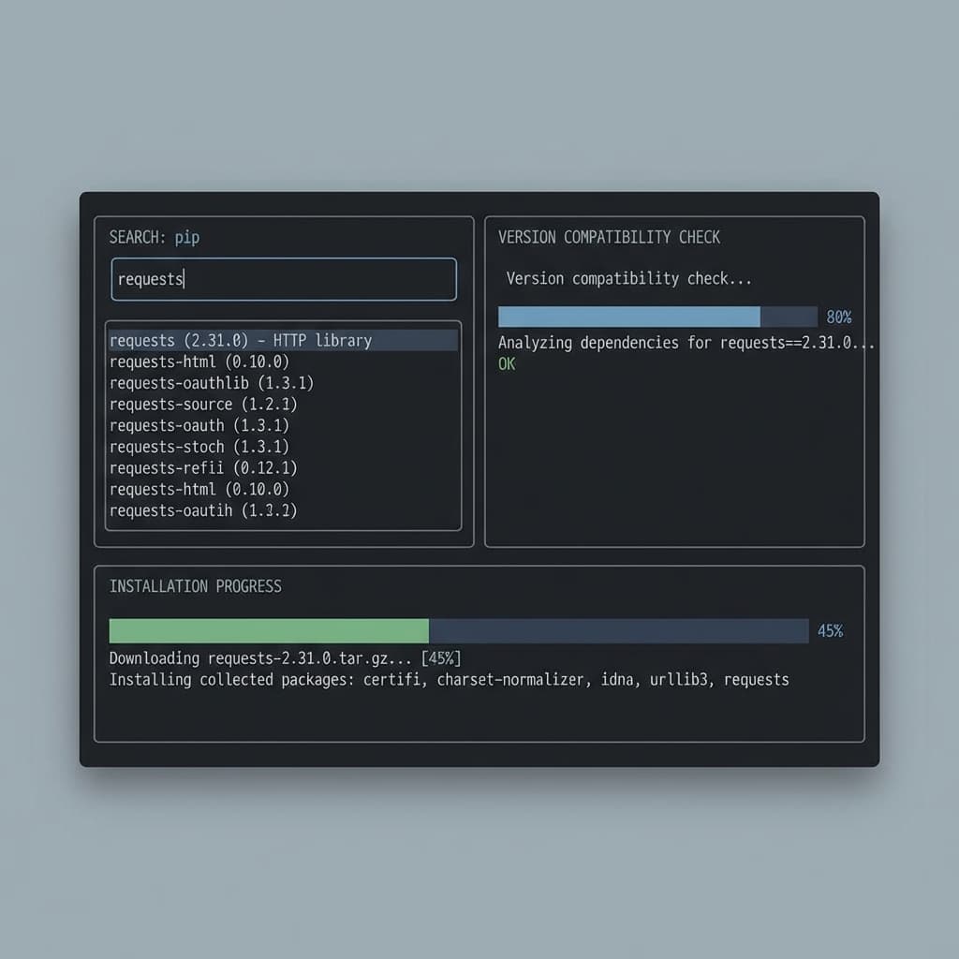Click the "SEARCH: pip" panel title
The image size is (959, 959).
155,237
